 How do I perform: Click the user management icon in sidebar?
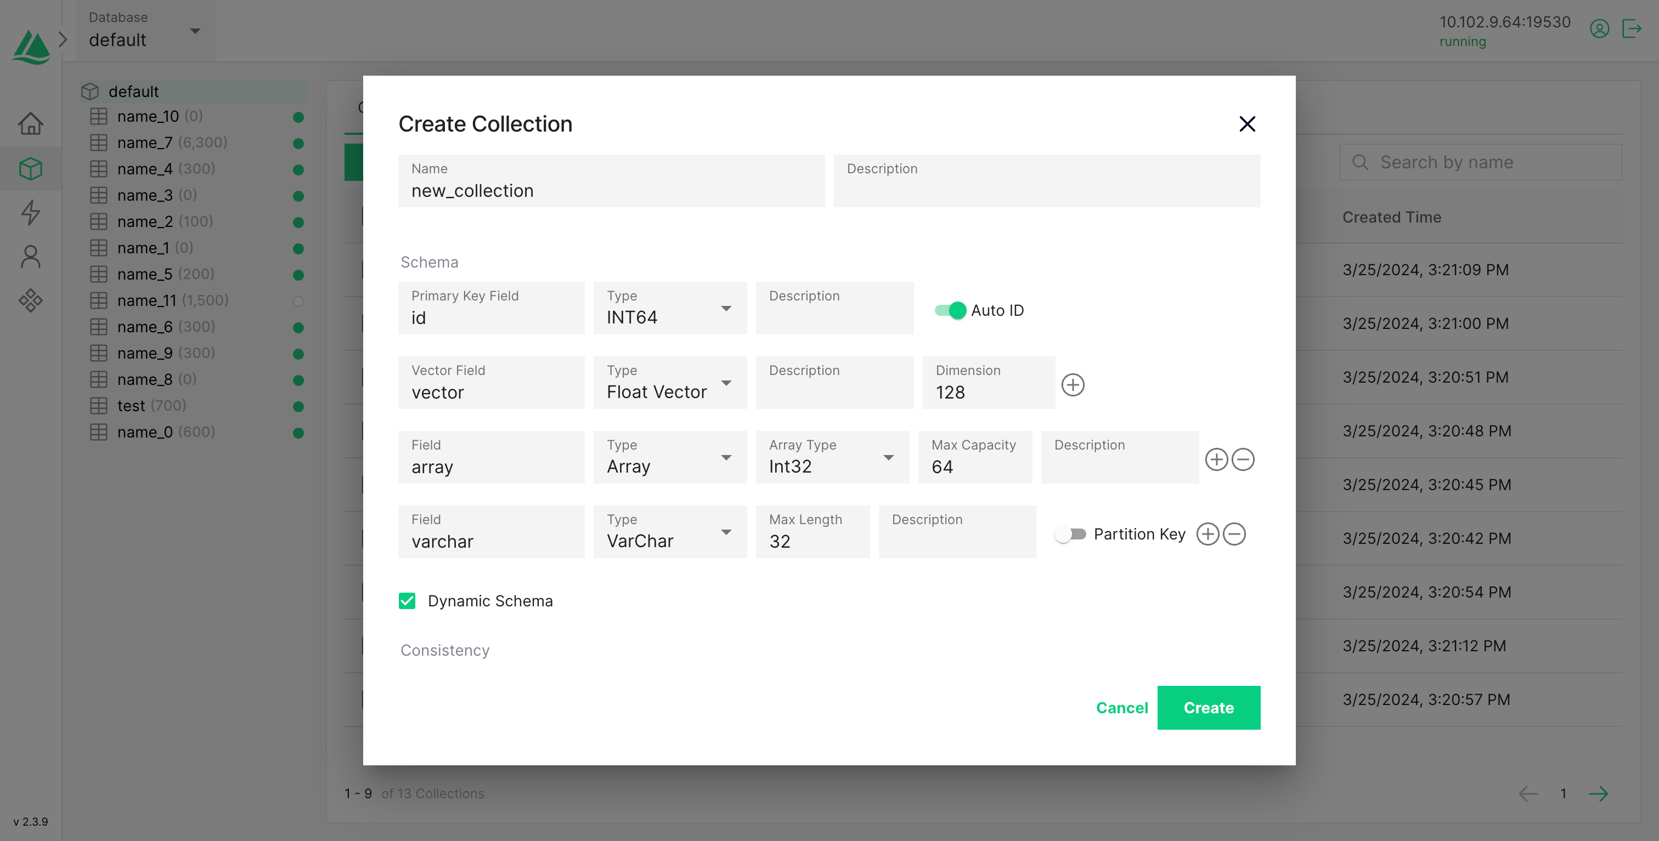tap(30, 256)
